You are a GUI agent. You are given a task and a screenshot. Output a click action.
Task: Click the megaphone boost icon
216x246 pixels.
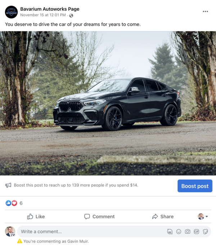pyautogui.click(x=8, y=185)
